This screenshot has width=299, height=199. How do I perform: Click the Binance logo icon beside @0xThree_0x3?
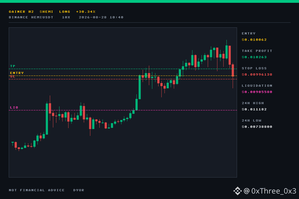click(x=237, y=191)
